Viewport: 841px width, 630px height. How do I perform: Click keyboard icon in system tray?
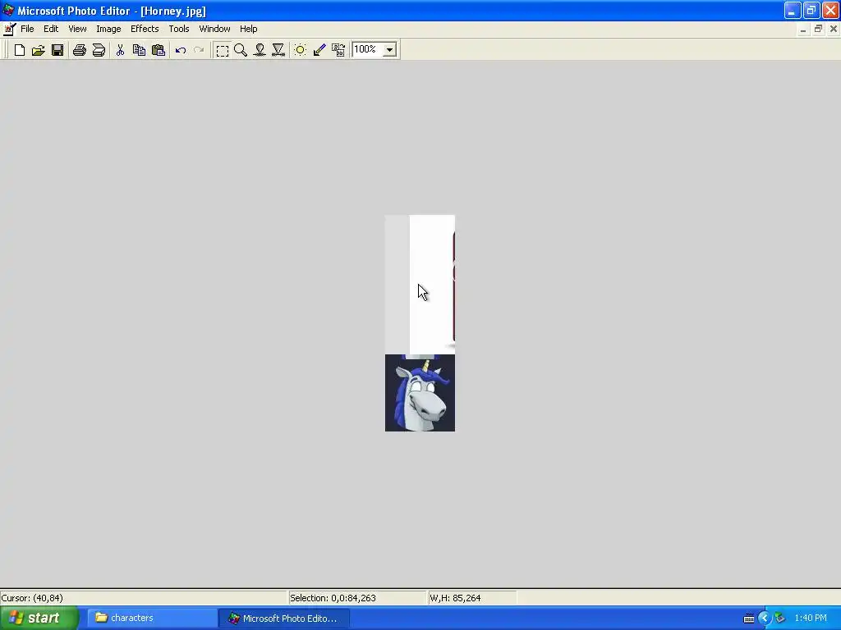tap(749, 619)
